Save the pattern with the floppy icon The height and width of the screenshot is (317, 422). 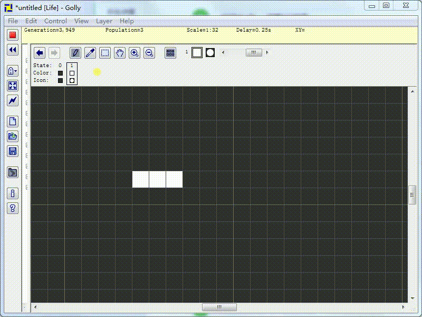click(x=13, y=151)
